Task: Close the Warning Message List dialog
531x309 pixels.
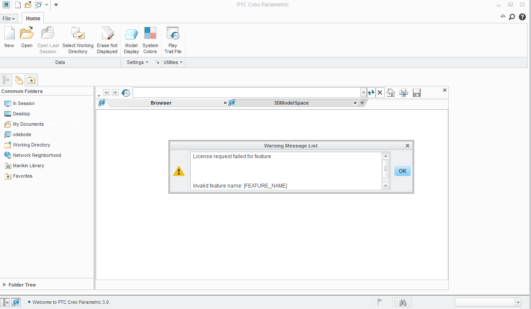Action: (x=408, y=146)
